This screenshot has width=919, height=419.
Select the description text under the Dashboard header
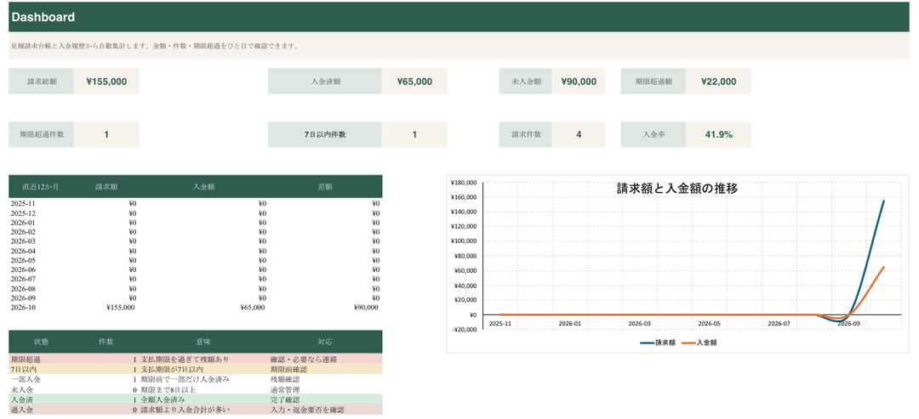coord(156,46)
